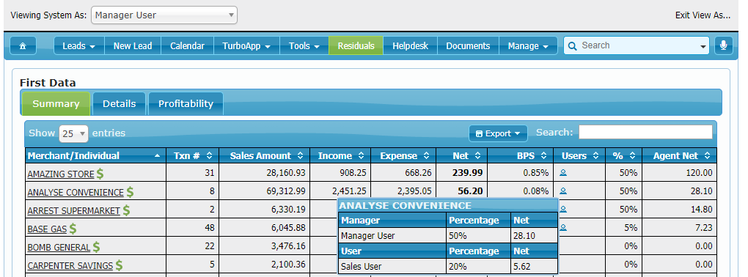Open users icon in AMAZING STORE row
The width and height of the screenshot is (748, 277).
563,173
